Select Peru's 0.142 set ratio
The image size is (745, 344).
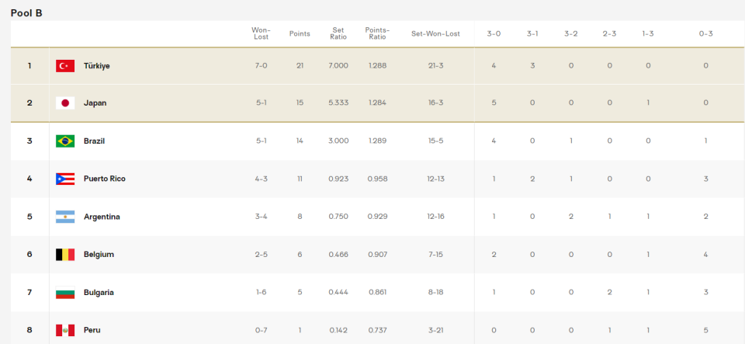click(338, 330)
